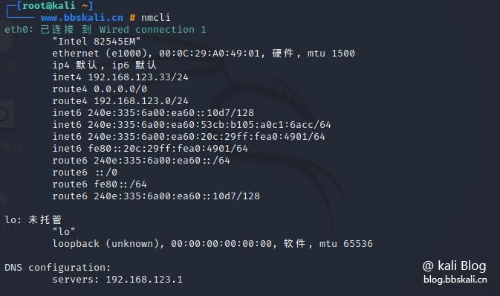
Task: Click the loopback (unknown) details line
Action: click(212, 244)
